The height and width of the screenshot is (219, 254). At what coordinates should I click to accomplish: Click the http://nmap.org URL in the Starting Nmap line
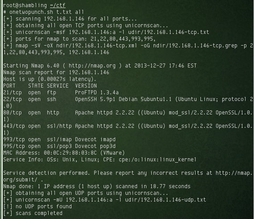click(92, 66)
